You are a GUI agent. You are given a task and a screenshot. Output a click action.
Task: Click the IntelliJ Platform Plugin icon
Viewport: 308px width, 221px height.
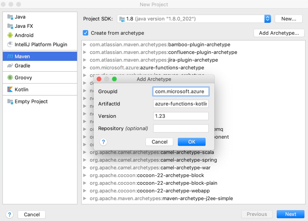tap(10, 44)
